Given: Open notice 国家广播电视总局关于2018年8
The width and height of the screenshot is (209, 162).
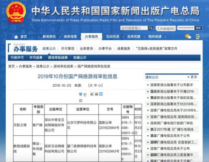Looking at the screenshot, I should click(174, 111).
